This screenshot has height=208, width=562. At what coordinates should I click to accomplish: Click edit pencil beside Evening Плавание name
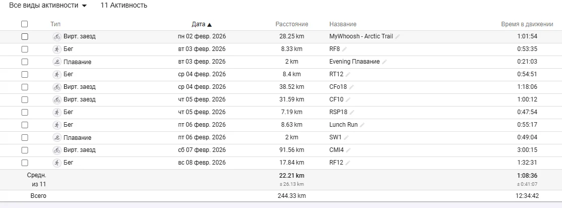tap(385, 62)
